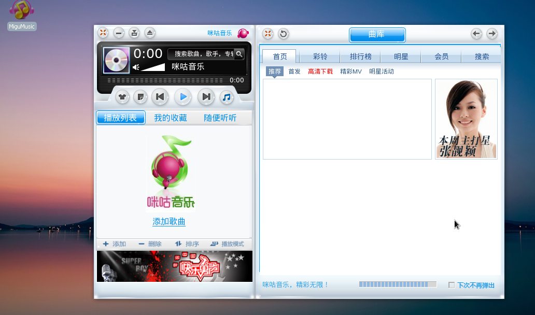Minimize the player window

[118, 33]
